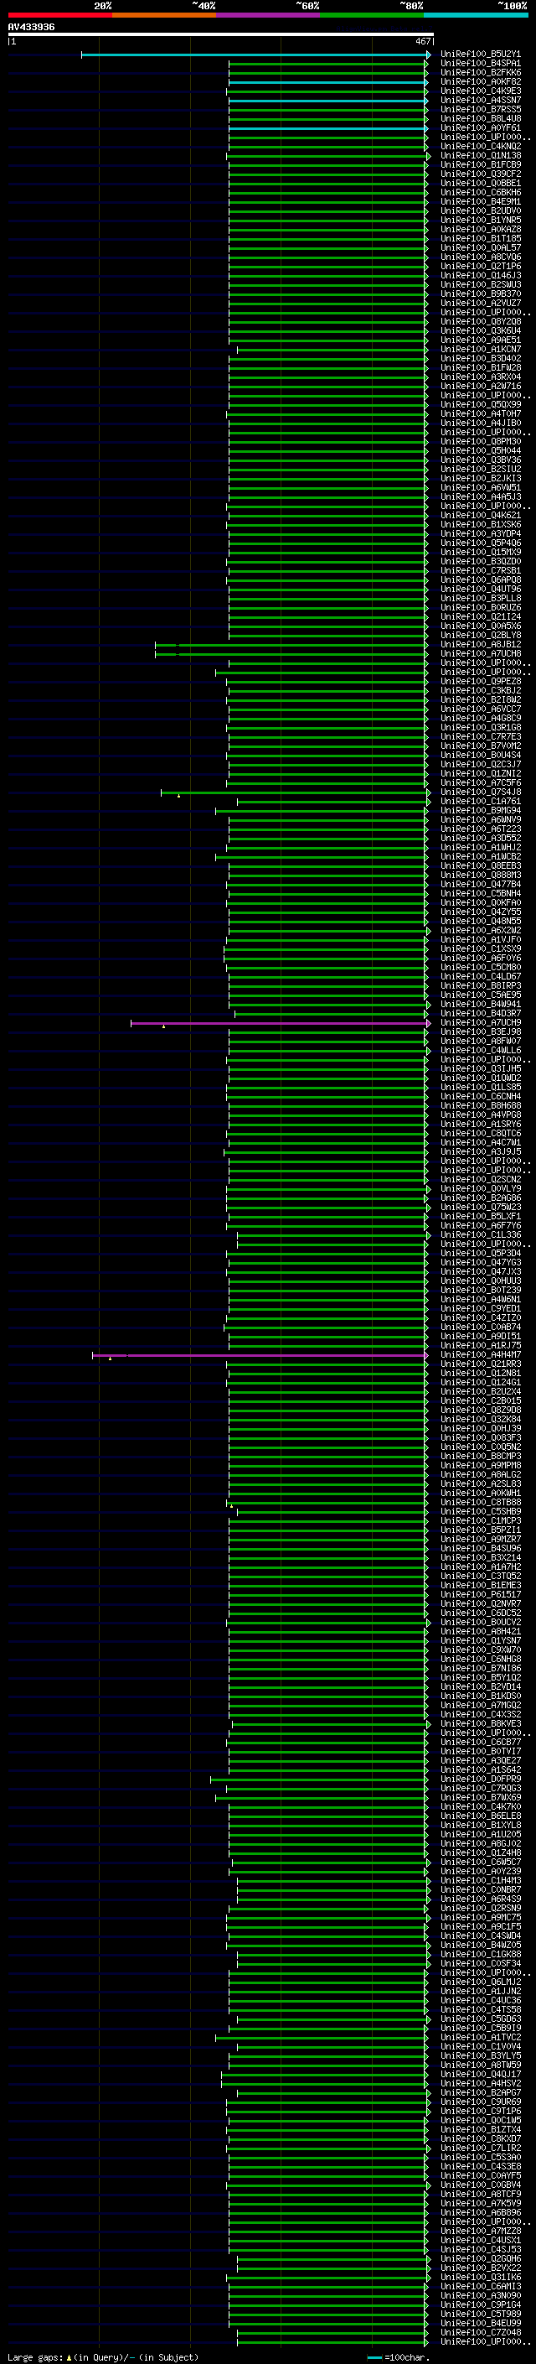536x2364 pixels.
Task: Select hit label UniRef100_C3KBJ2
Action: click(481, 691)
